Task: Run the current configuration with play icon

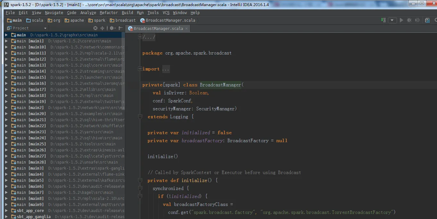Action: click(401, 20)
